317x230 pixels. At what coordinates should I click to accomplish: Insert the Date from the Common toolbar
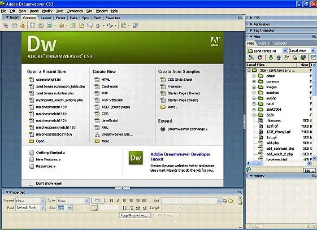coord(73,25)
